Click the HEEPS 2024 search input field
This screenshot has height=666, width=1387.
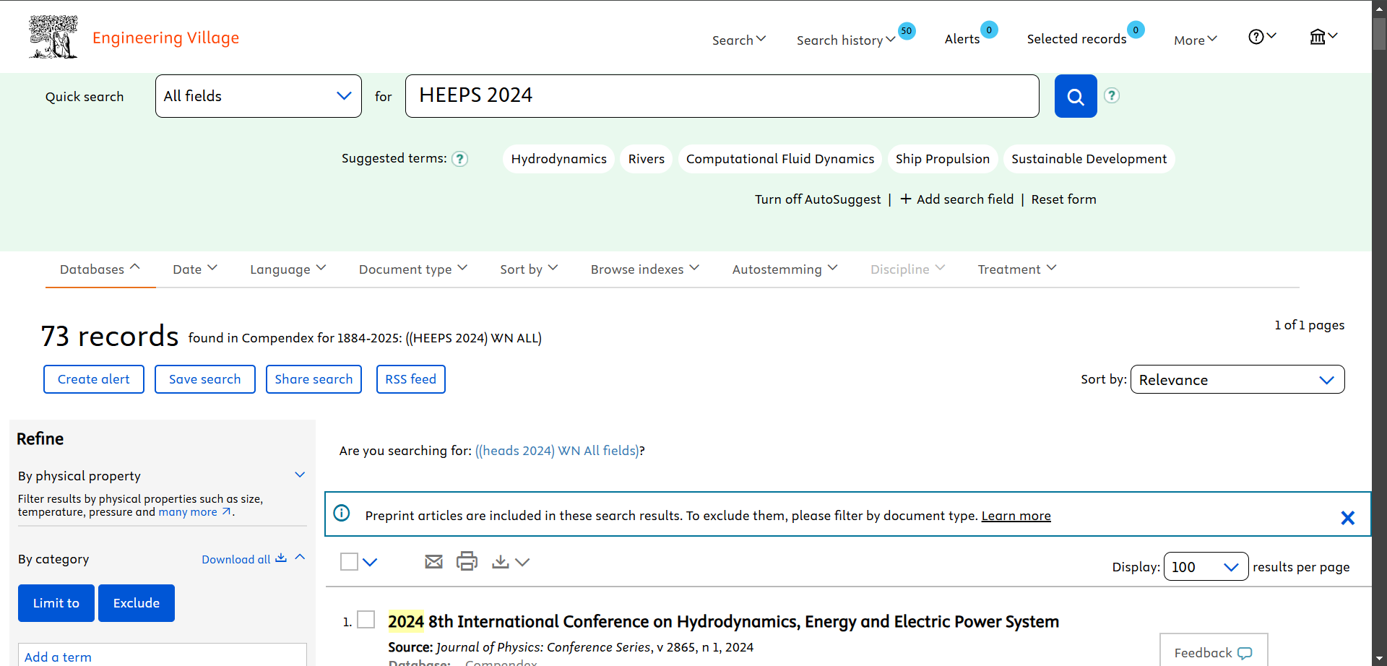click(722, 96)
